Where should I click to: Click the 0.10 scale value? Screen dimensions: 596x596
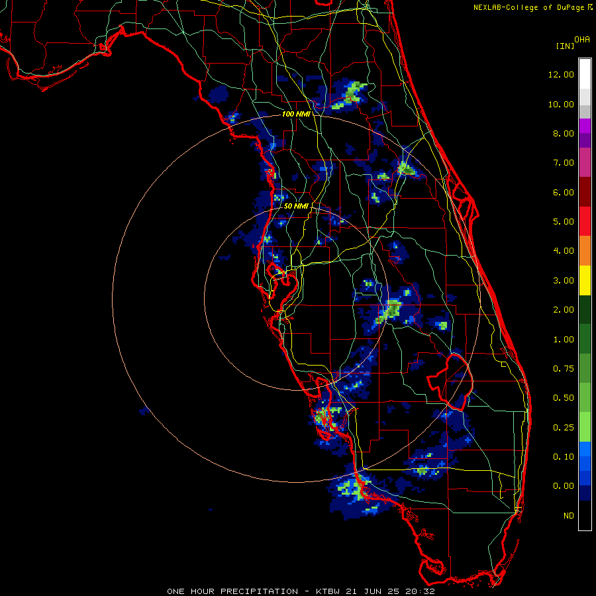tap(564, 457)
